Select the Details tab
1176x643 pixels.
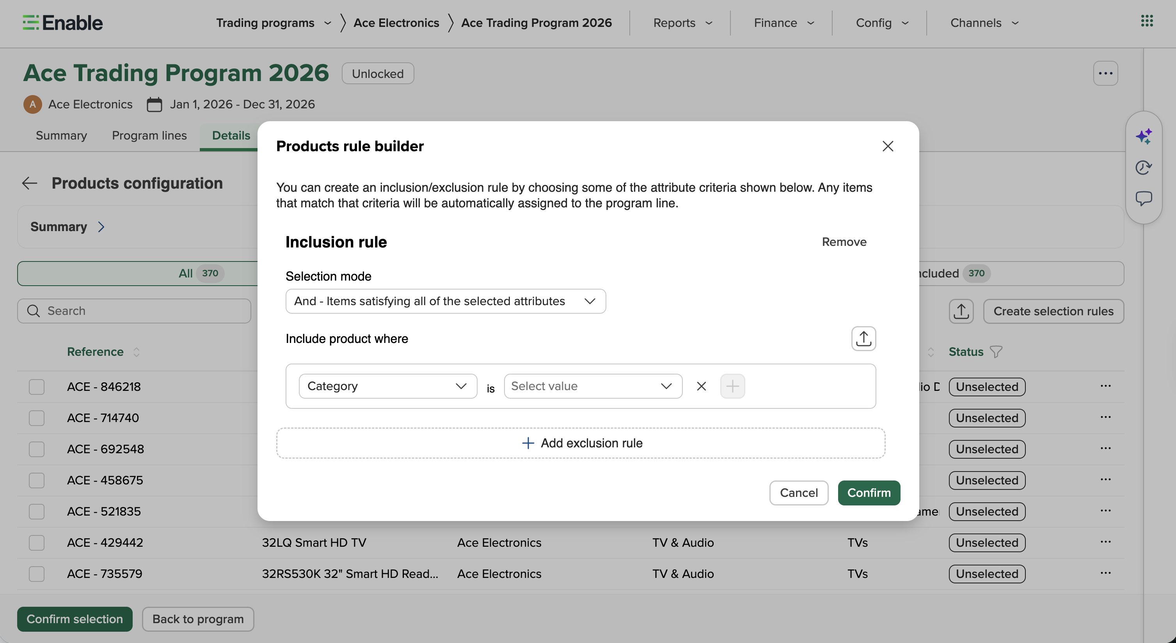231,136
